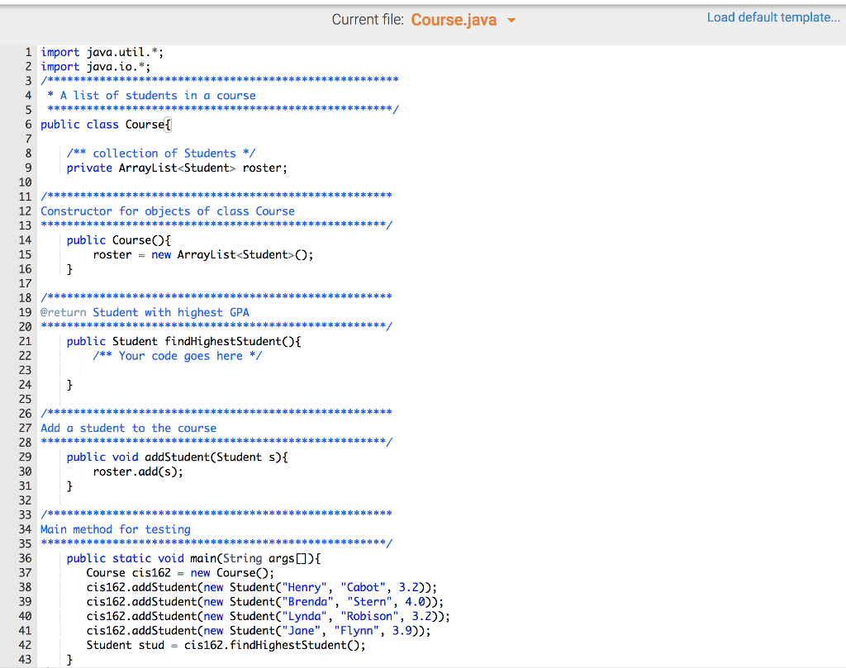Click line 2 import java.io statement
This screenshot has height=668, width=846.
click(x=96, y=67)
